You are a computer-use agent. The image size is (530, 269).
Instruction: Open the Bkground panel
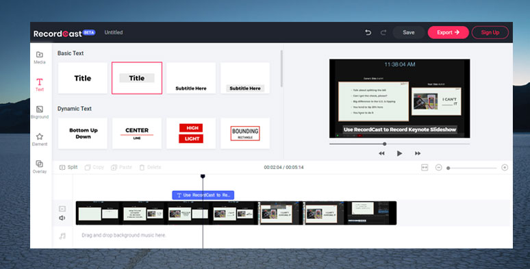(40, 112)
